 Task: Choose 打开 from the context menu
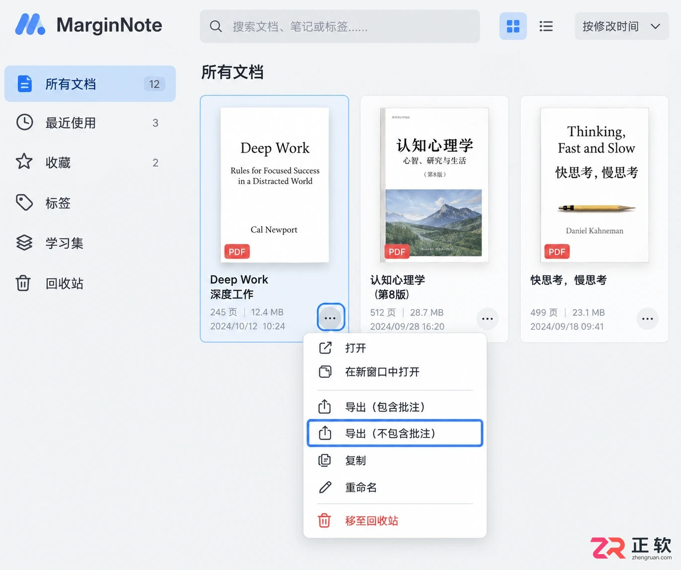tap(395, 348)
